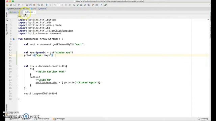This screenshot has width=216, height=121.
Task: Click the underlined onClickFunction in the import line
Action: pos(62,31)
